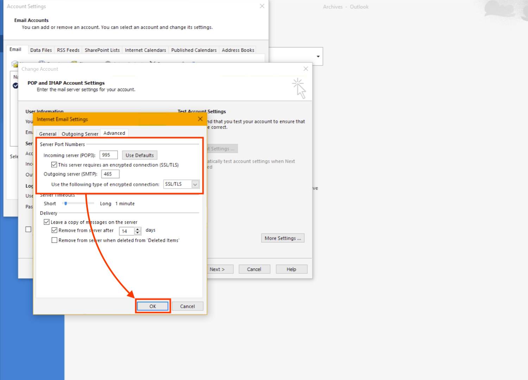
Task: Expand the dropdown arrow in the Outlook background window
Action: coord(318,57)
